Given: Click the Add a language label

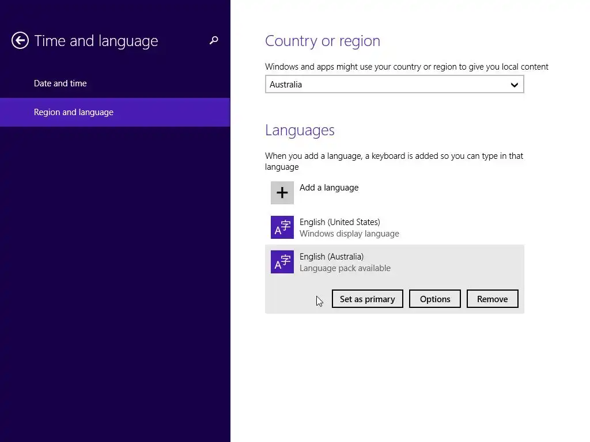Looking at the screenshot, I should point(329,188).
